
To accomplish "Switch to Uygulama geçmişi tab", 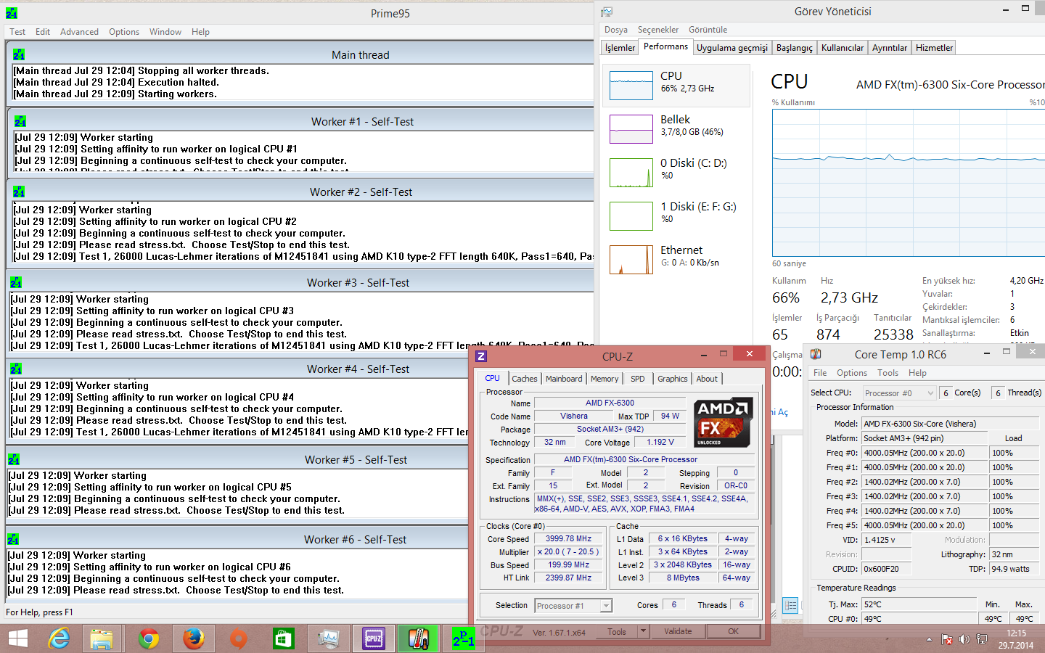I will coord(732,48).
